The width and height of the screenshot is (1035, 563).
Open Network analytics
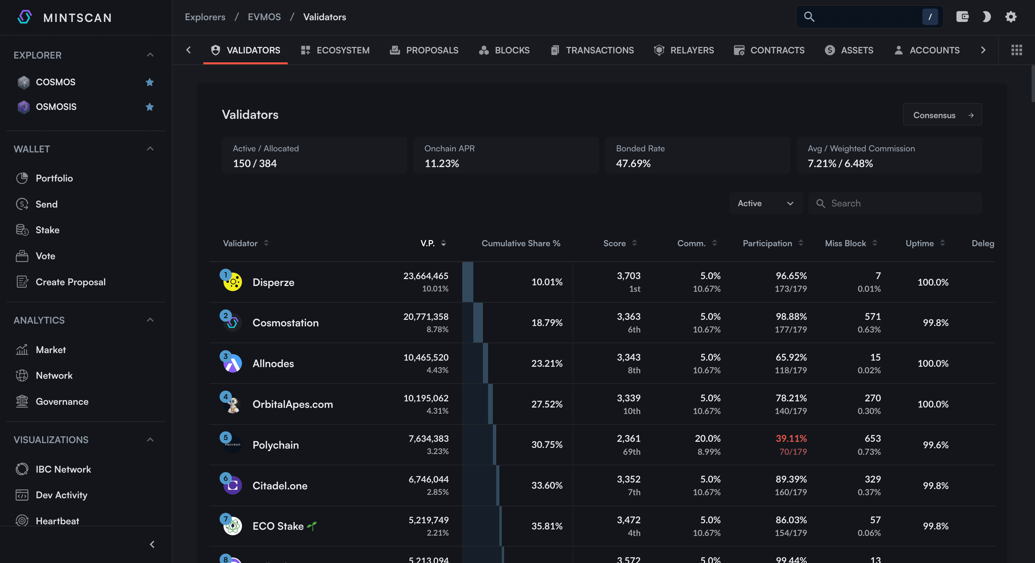click(54, 375)
